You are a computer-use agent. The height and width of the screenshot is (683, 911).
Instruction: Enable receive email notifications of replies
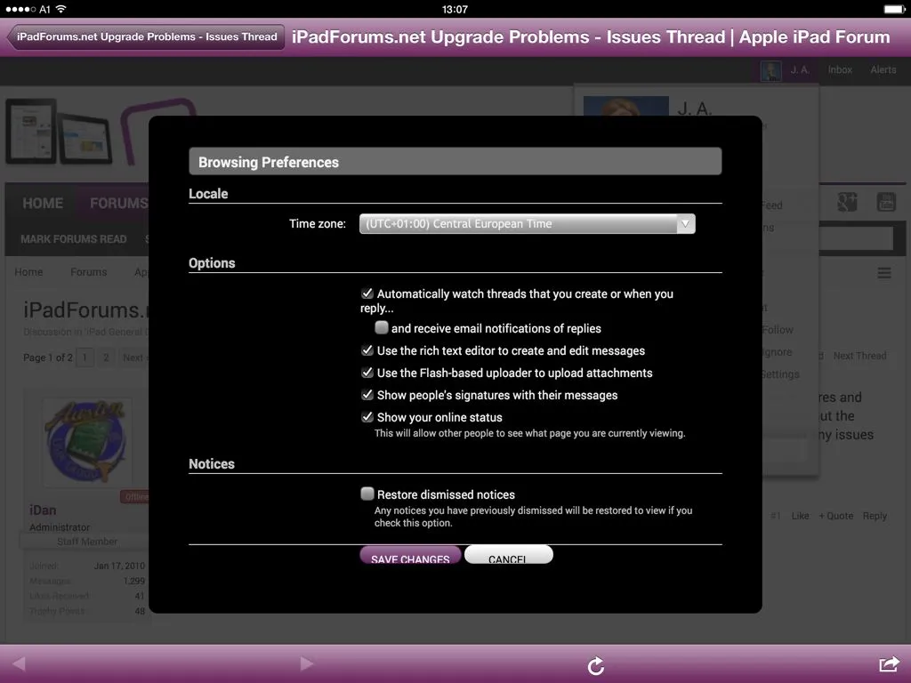(382, 328)
